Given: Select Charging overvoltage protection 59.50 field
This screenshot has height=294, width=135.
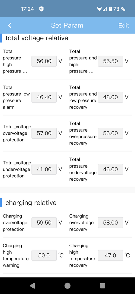Looking at the screenshot, I should (44, 223).
